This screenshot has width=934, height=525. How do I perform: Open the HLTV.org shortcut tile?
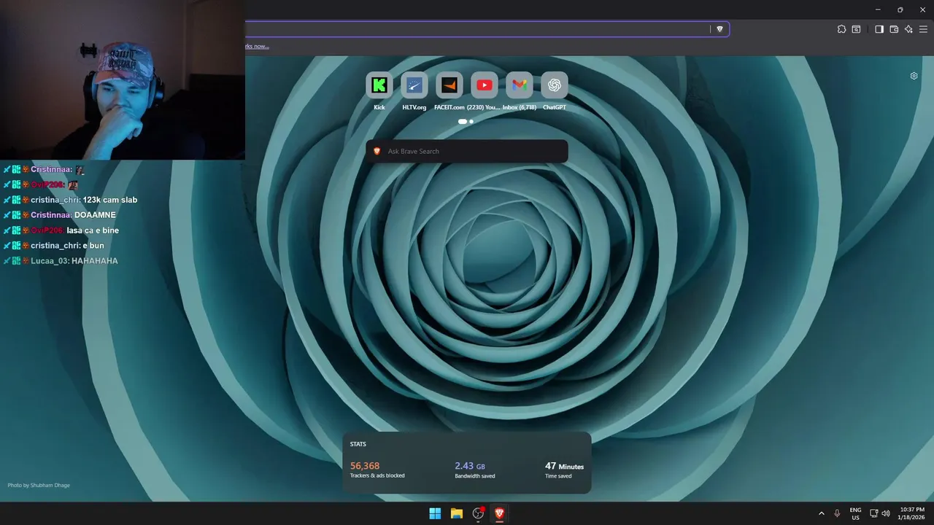[414, 85]
